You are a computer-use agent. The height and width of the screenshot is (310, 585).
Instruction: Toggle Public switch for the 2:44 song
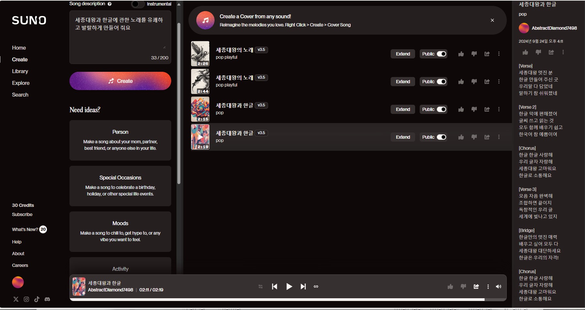(x=441, y=82)
